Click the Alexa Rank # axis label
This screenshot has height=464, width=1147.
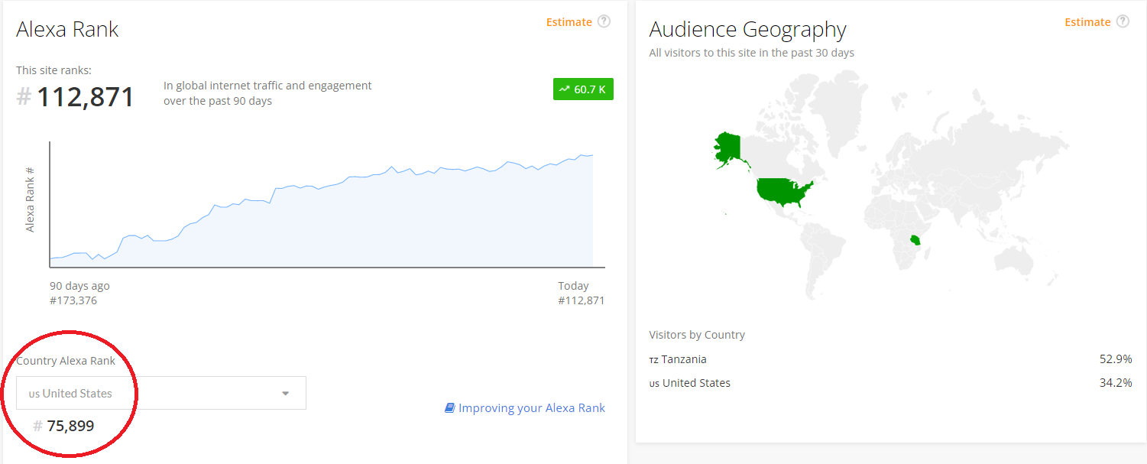[x=31, y=200]
